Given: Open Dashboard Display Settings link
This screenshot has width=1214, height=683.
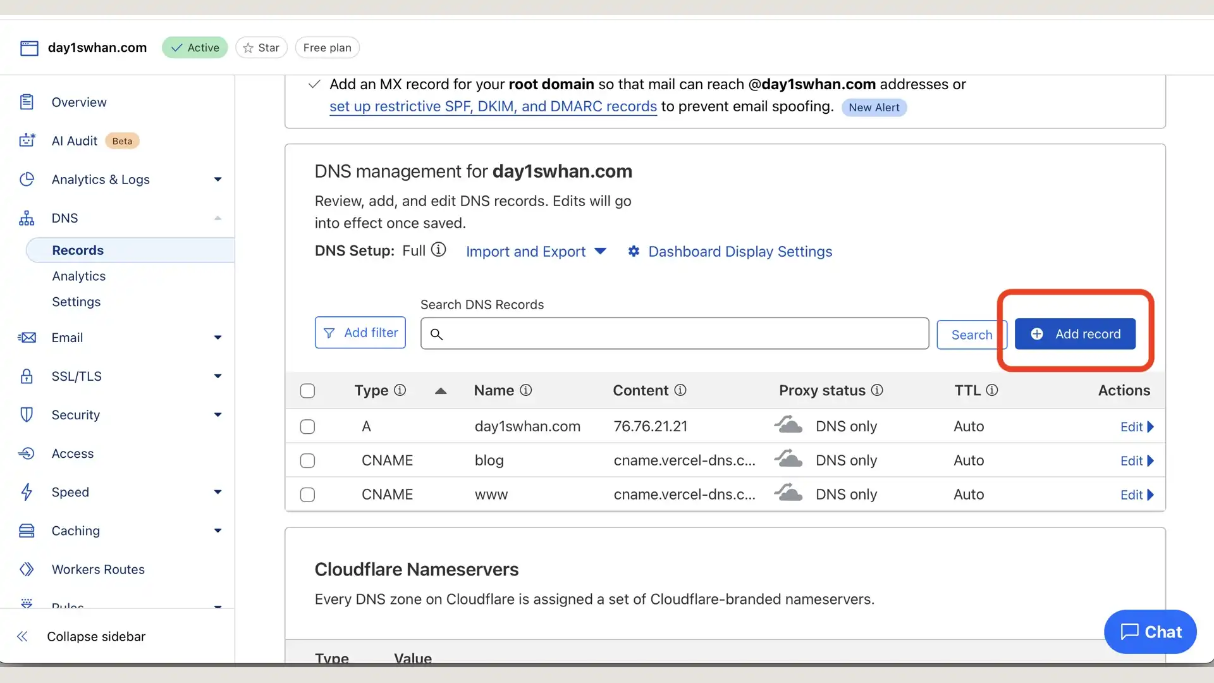Looking at the screenshot, I should click(x=740, y=252).
